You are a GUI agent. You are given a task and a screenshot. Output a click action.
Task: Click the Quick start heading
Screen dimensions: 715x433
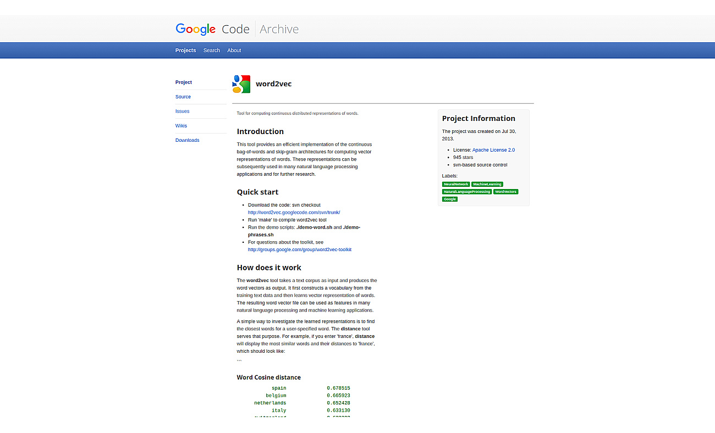[257, 192]
